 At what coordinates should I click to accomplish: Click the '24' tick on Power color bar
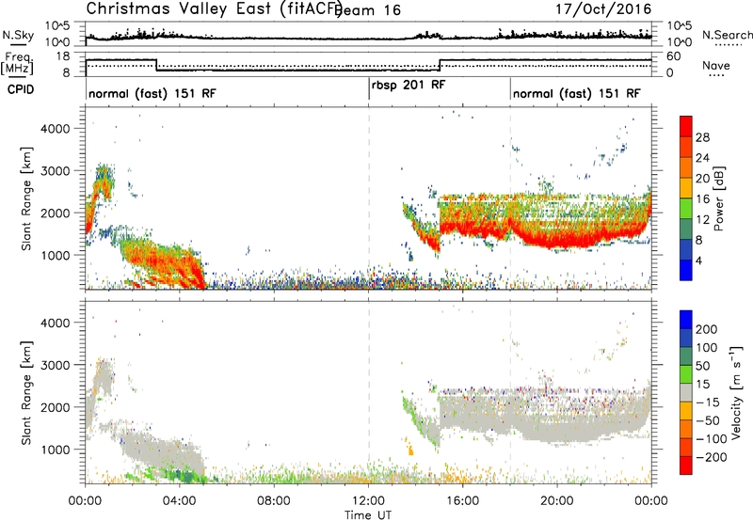[x=702, y=158]
